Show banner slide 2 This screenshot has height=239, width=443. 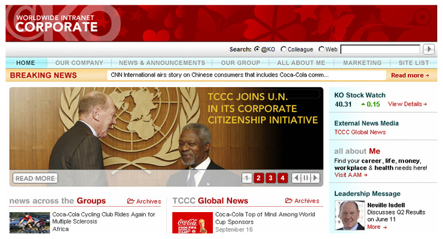[258, 178]
